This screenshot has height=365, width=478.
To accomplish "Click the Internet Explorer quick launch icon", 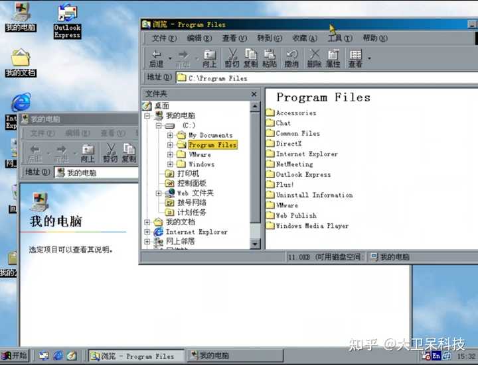I will [58, 356].
